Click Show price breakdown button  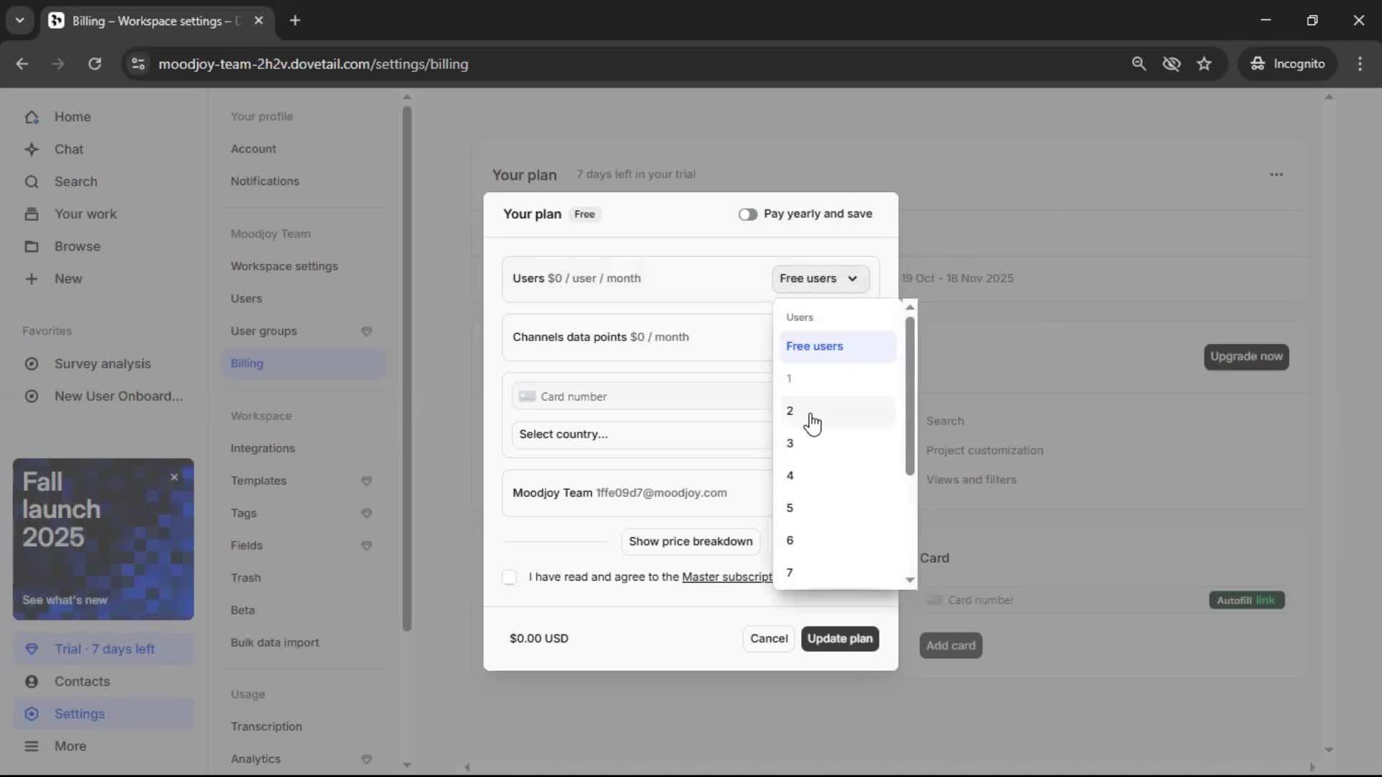(690, 542)
